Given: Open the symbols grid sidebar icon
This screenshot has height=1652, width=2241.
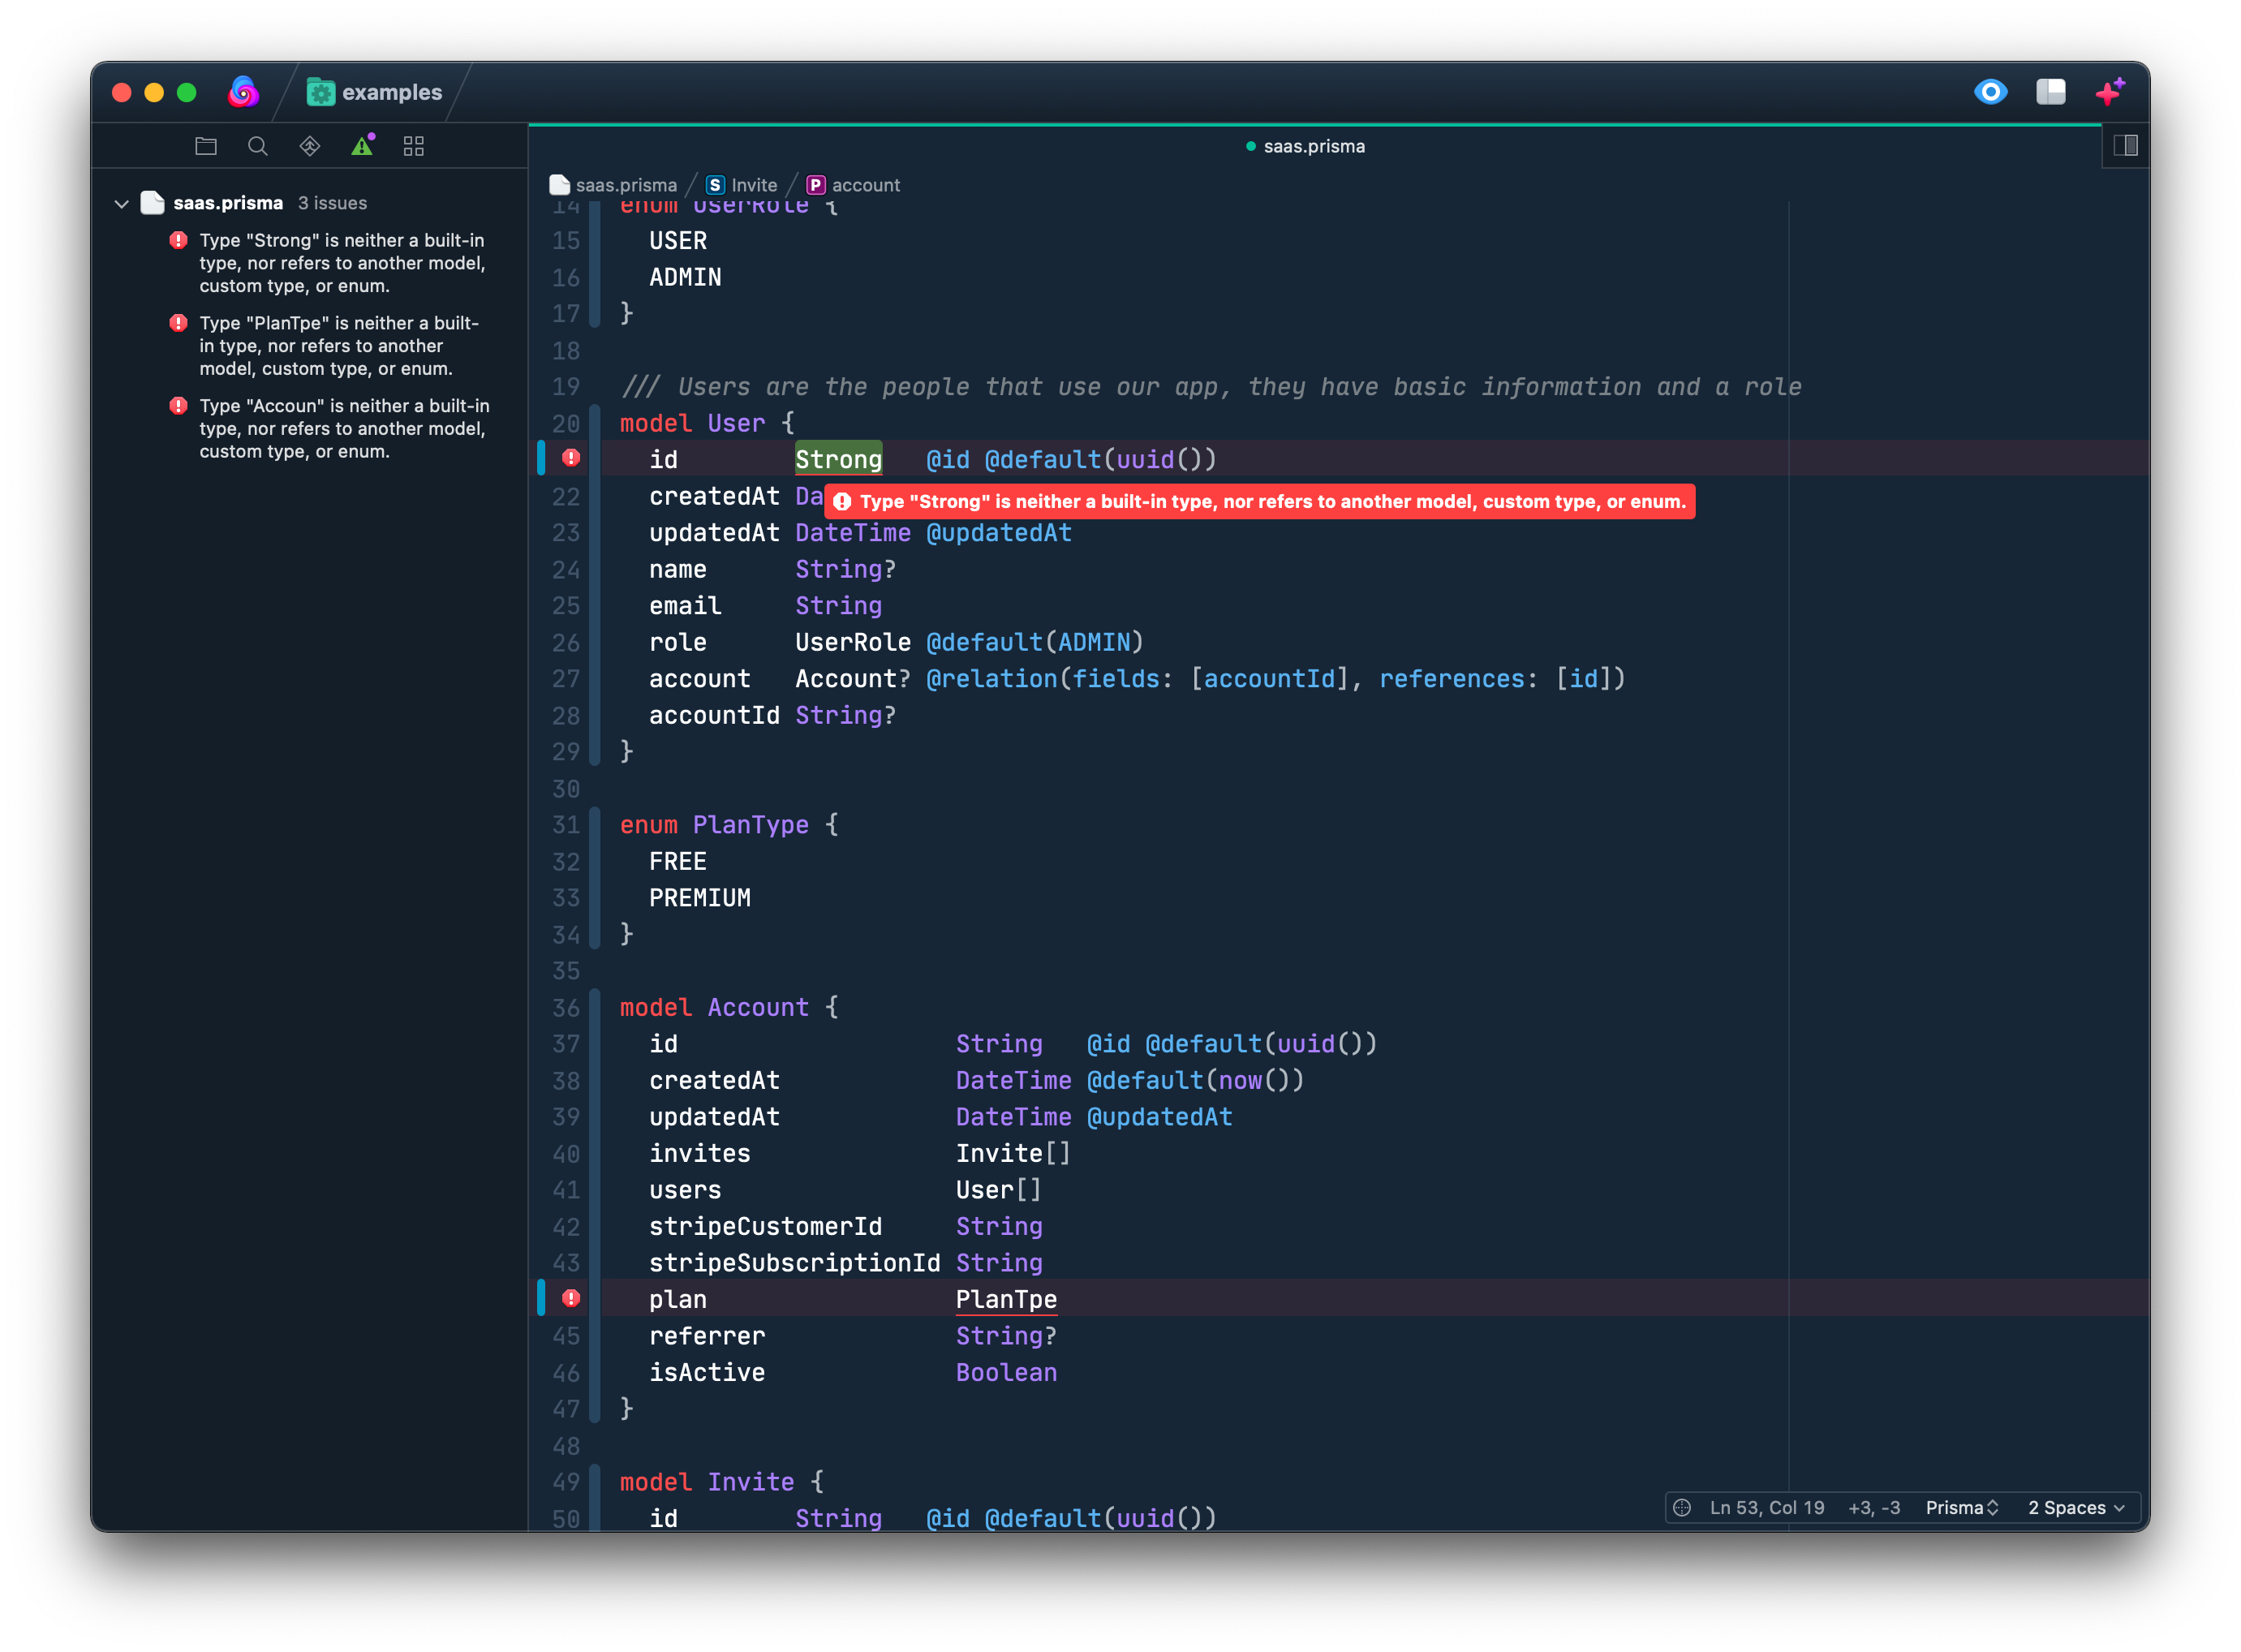Looking at the screenshot, I should click(414, 146).
